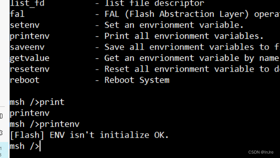Click the autocomplete suggestion line 'printenv'
This screenshot has width=280, height=158.
(x=30, y=113)
